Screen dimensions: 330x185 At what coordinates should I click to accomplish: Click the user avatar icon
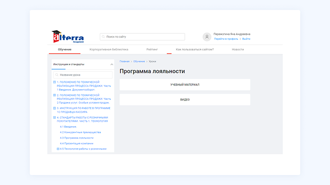[x=207, y=37]
